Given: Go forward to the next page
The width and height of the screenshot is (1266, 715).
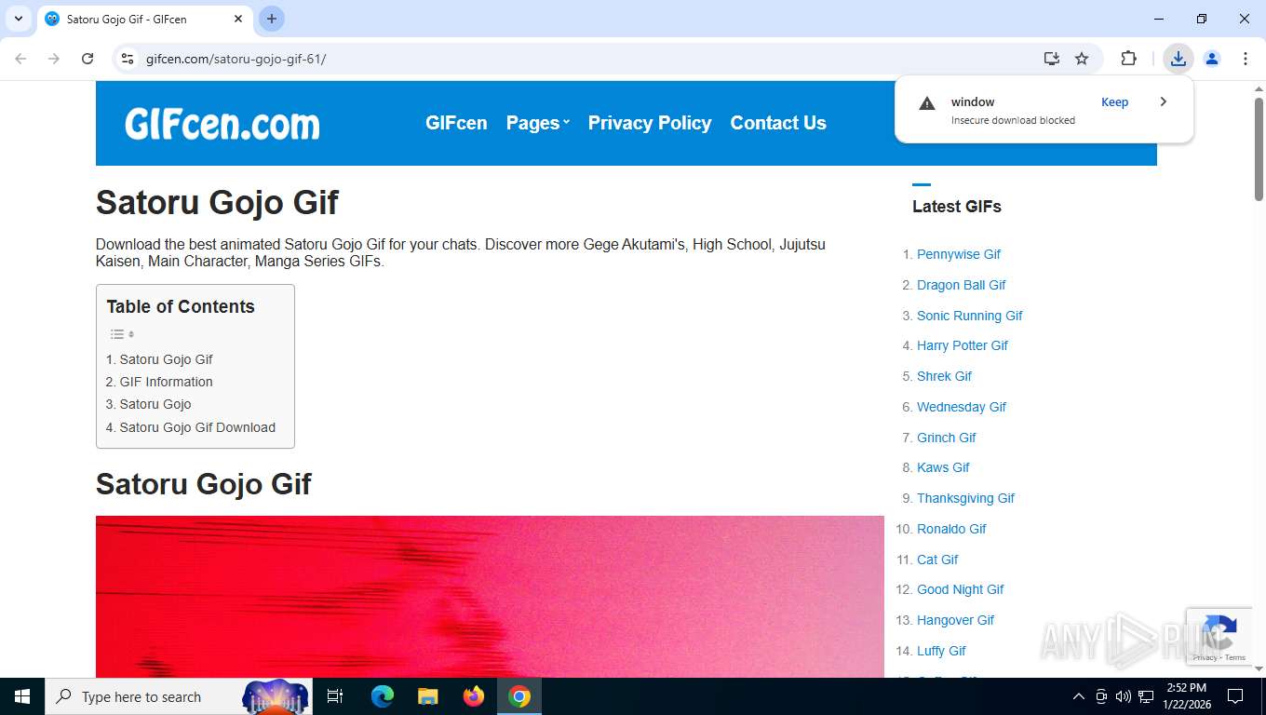Looking at the screenshot, I should (x=54, y=59).
